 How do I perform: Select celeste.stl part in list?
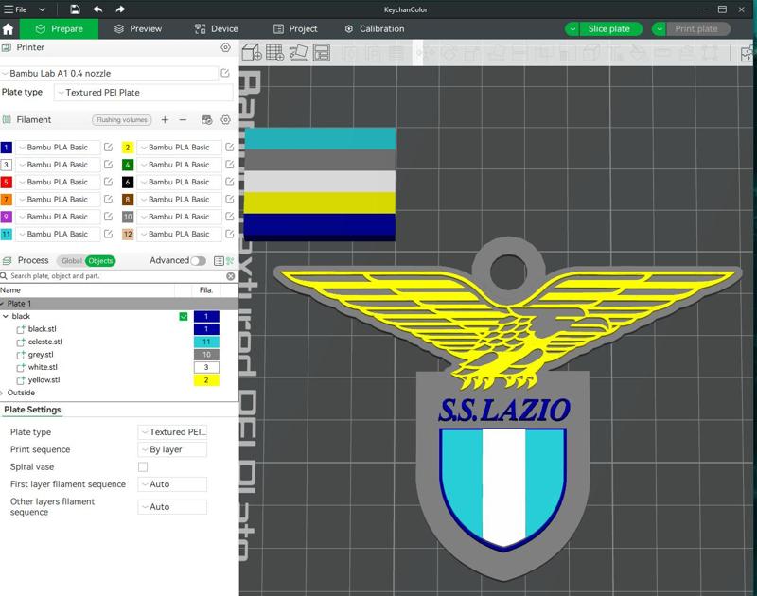[x=44, y=342]
